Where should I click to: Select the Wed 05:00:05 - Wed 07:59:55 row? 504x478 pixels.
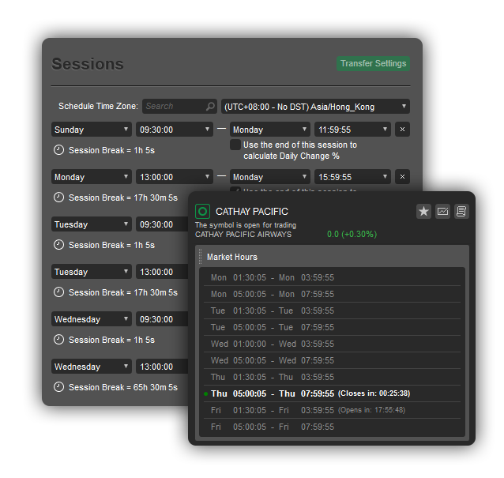(332, 360)
